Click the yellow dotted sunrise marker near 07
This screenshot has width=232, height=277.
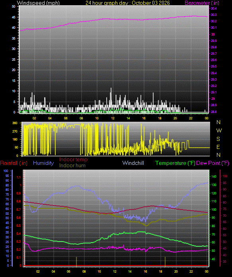click(76, 261)
